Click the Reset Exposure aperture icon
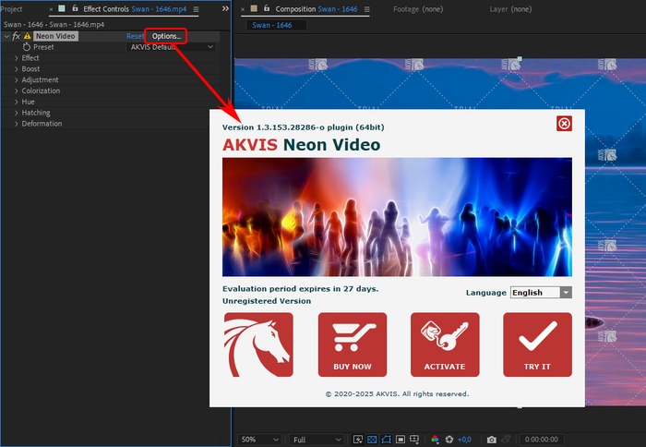The height and width of the screenshot is (447, 646). [449, 440]
